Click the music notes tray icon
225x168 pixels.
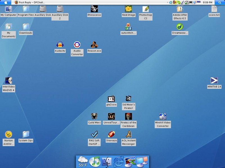tap(183, 2)
